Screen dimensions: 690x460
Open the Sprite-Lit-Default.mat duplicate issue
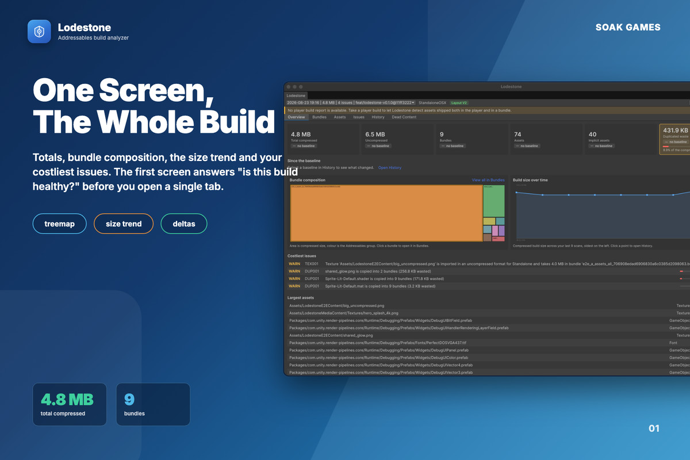(488, 286)
